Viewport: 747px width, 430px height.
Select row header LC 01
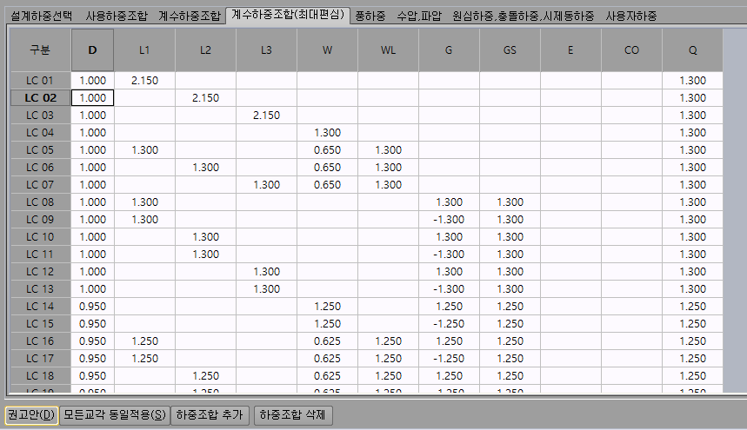coord(41,81)
